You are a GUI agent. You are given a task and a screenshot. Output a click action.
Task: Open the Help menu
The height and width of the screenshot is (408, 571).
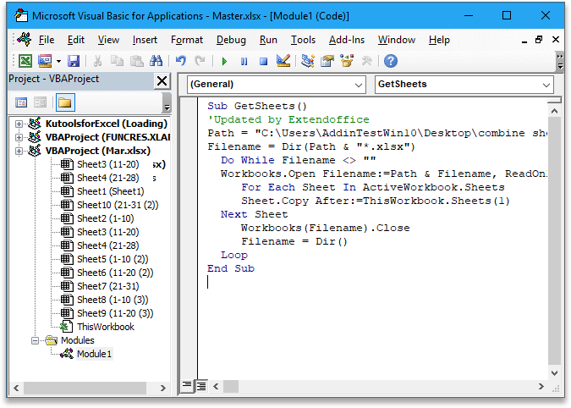click(439, 40)
